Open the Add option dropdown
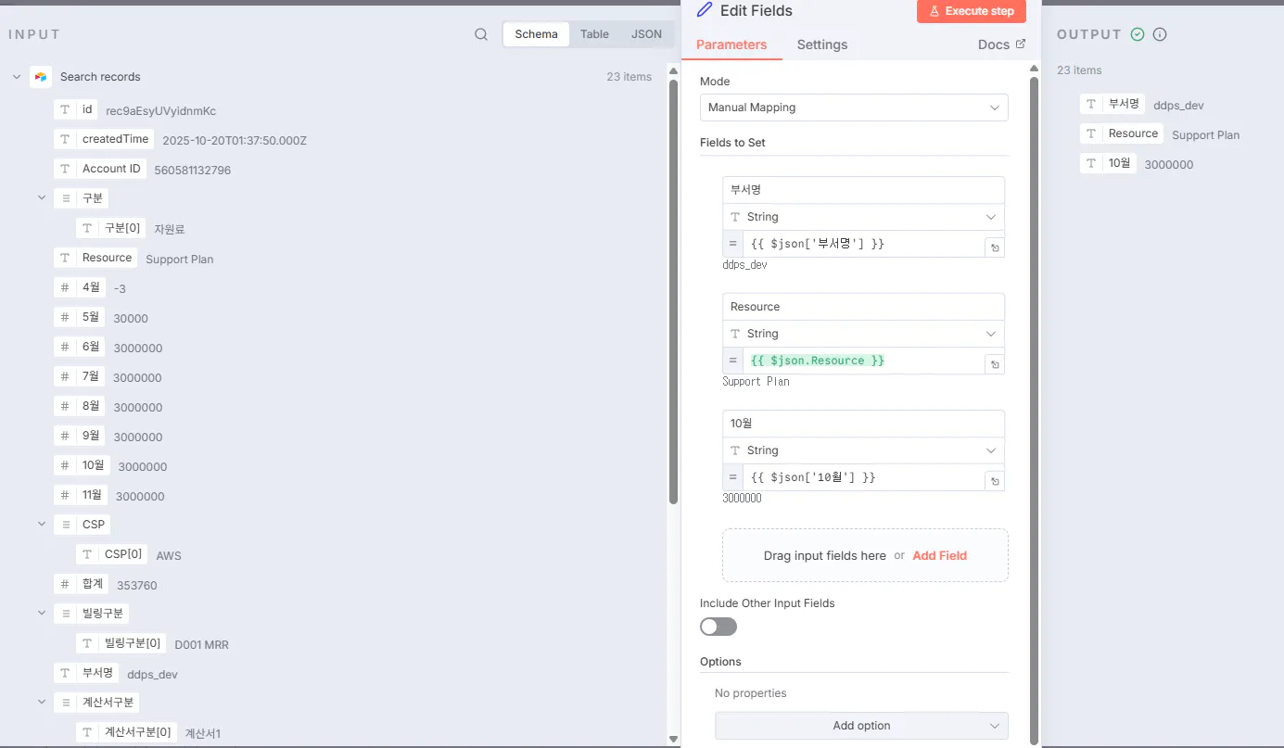 pyautogui.click(x=861, y=726)
